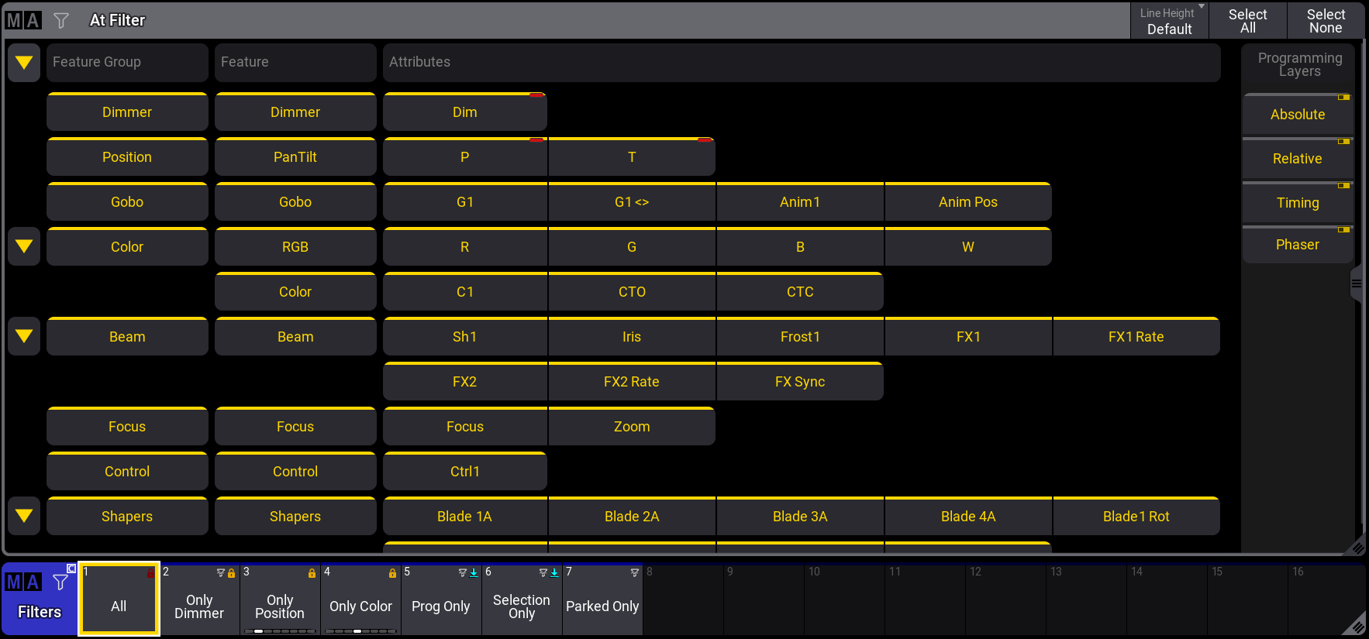Toggle the P (pan) attribute
Viewport: 1369px width, 639px height.
click(465, 157)
